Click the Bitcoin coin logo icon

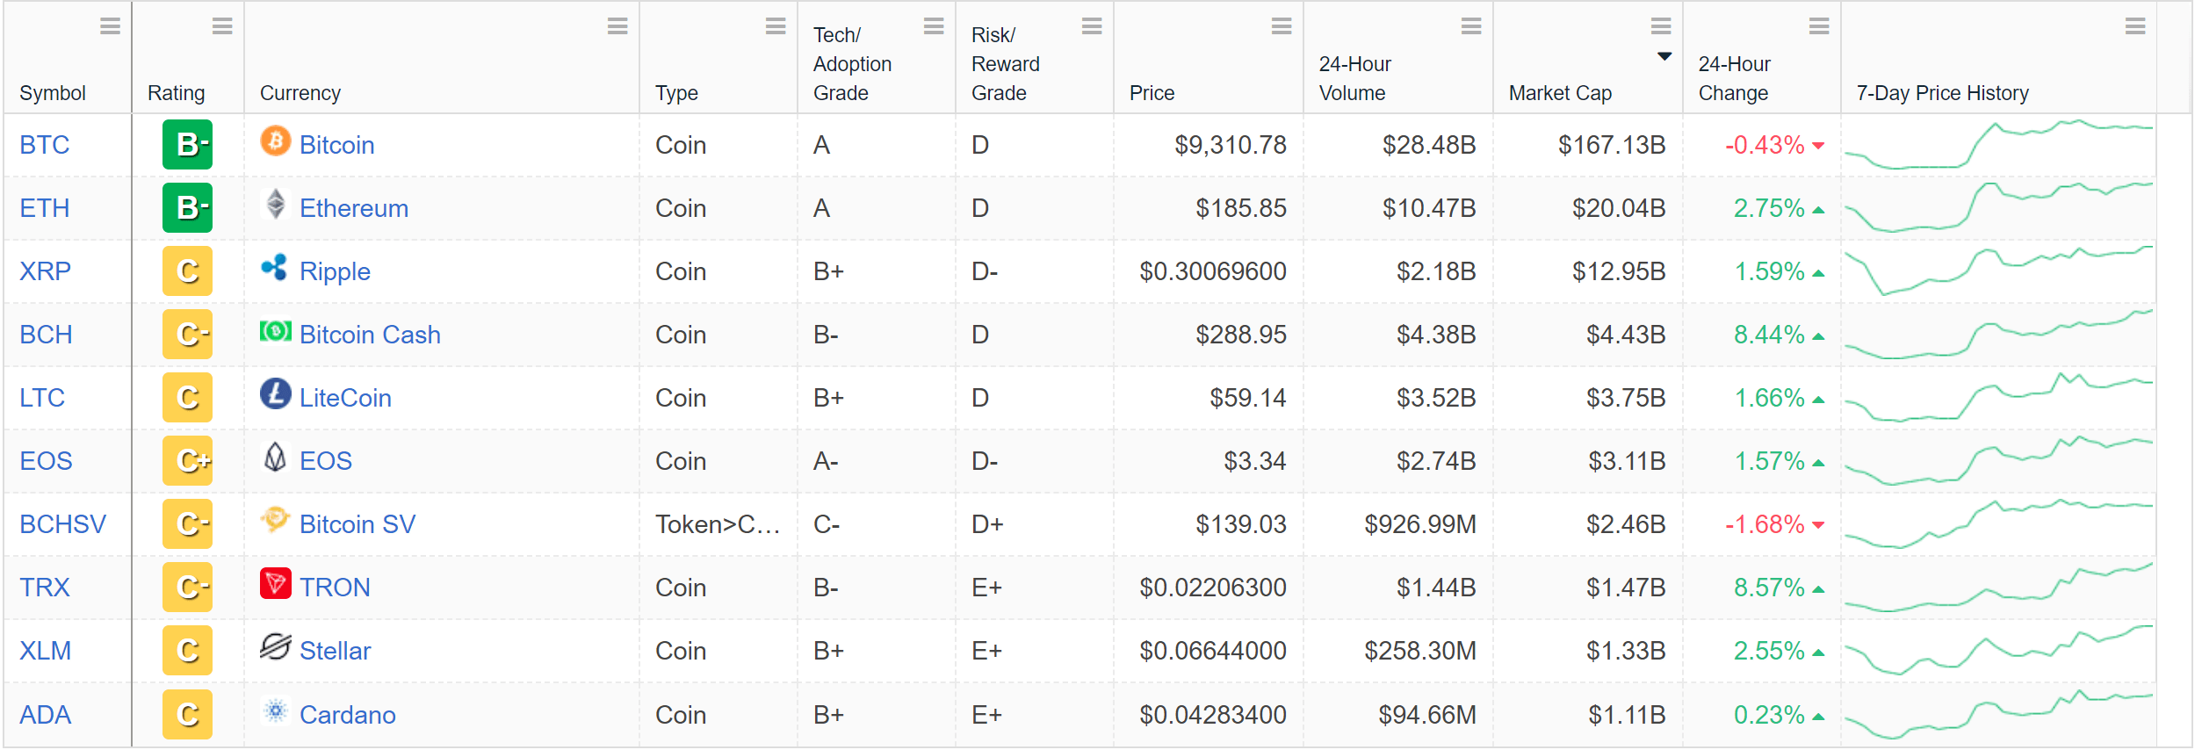click(x=275, y=141)
